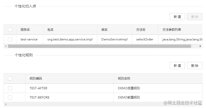Click right scroll arrow of the pointcut table

200,46
